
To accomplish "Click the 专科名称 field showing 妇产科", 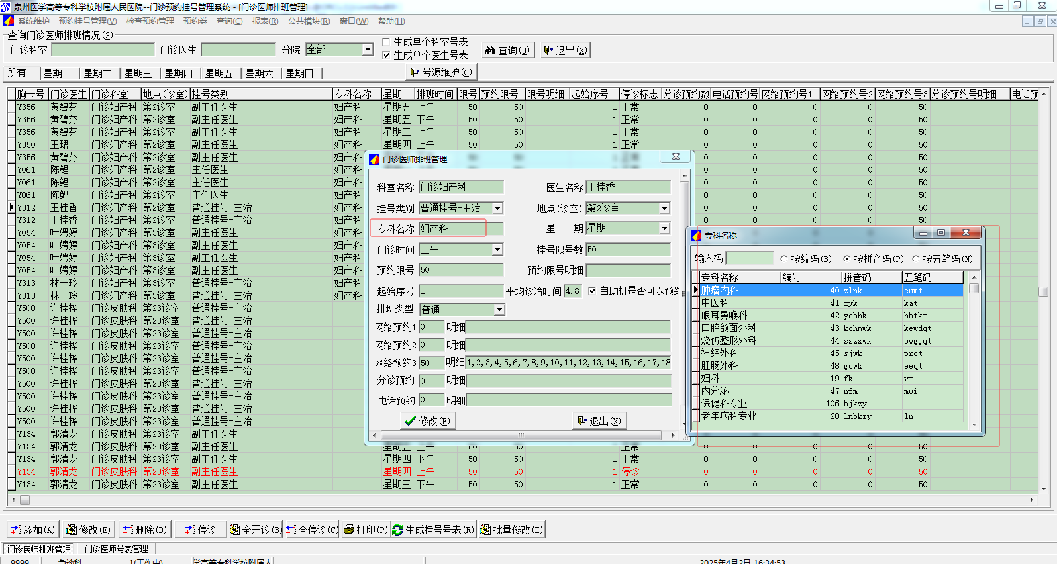I will [x=461, y=229].
